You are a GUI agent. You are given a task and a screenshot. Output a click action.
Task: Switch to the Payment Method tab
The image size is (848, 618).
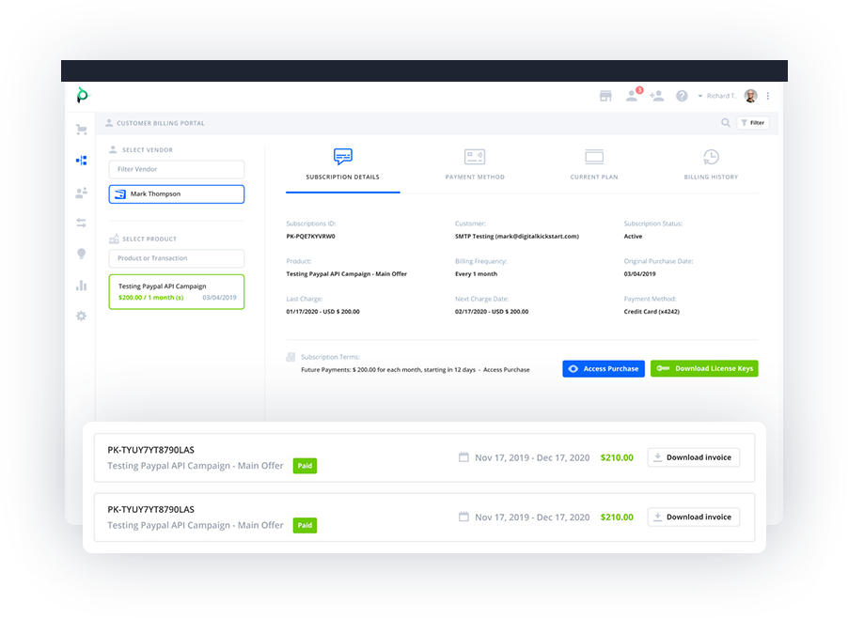coord(475,163)
